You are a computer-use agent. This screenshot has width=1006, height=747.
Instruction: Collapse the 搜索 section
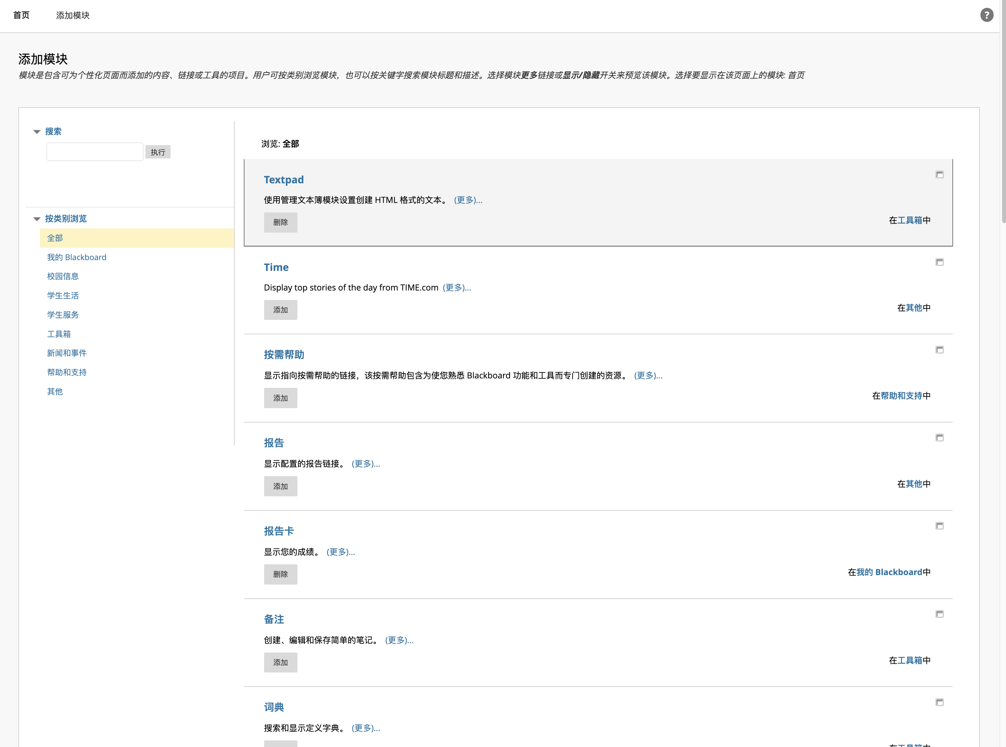[x=37, y=131]
